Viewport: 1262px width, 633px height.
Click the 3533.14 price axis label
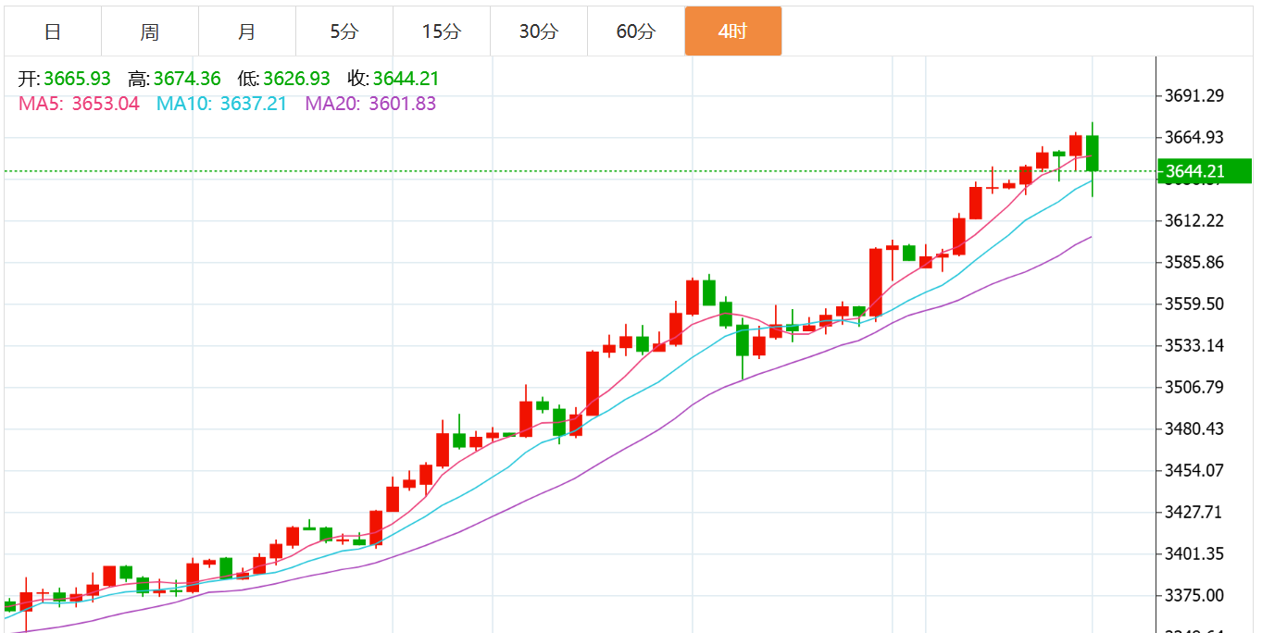click(x=1195, y=345)
